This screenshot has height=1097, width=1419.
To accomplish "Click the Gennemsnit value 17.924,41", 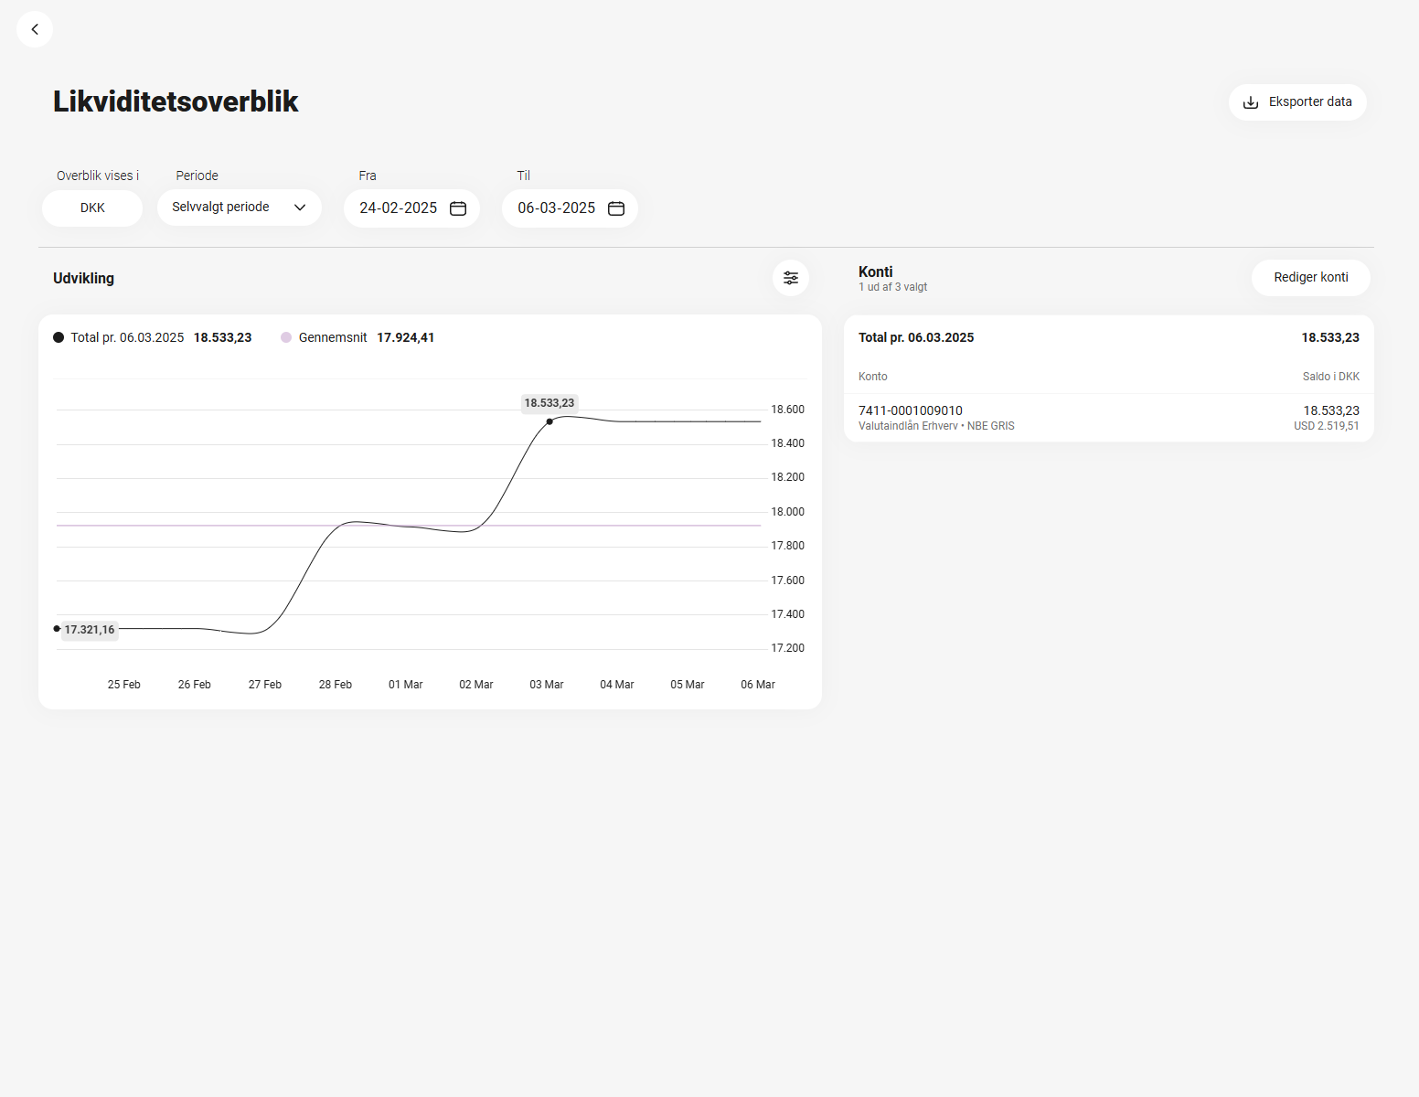I will click(406, 337).
